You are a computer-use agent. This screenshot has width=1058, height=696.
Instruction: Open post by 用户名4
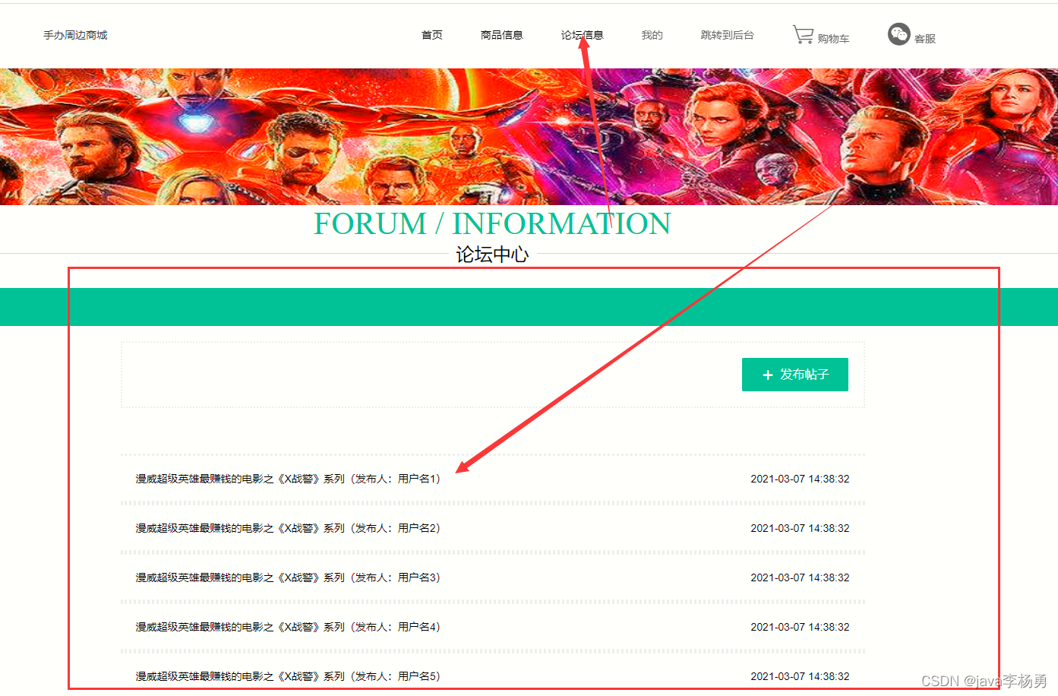coord(288,627)
